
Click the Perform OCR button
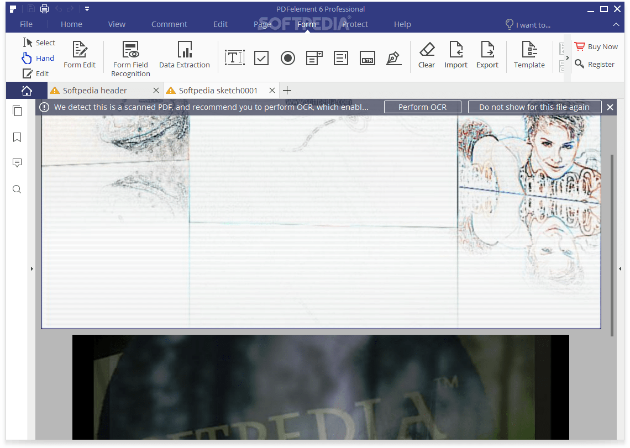coord(422,107)
